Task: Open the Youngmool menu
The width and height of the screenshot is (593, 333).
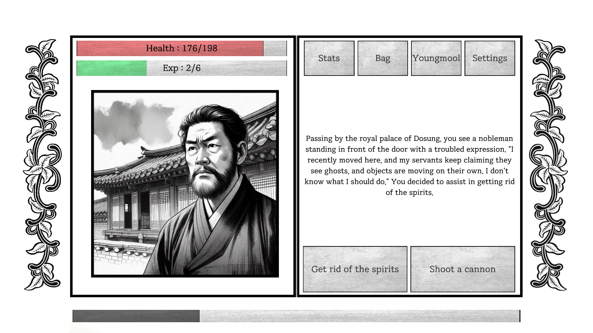Action: (436, 58)
